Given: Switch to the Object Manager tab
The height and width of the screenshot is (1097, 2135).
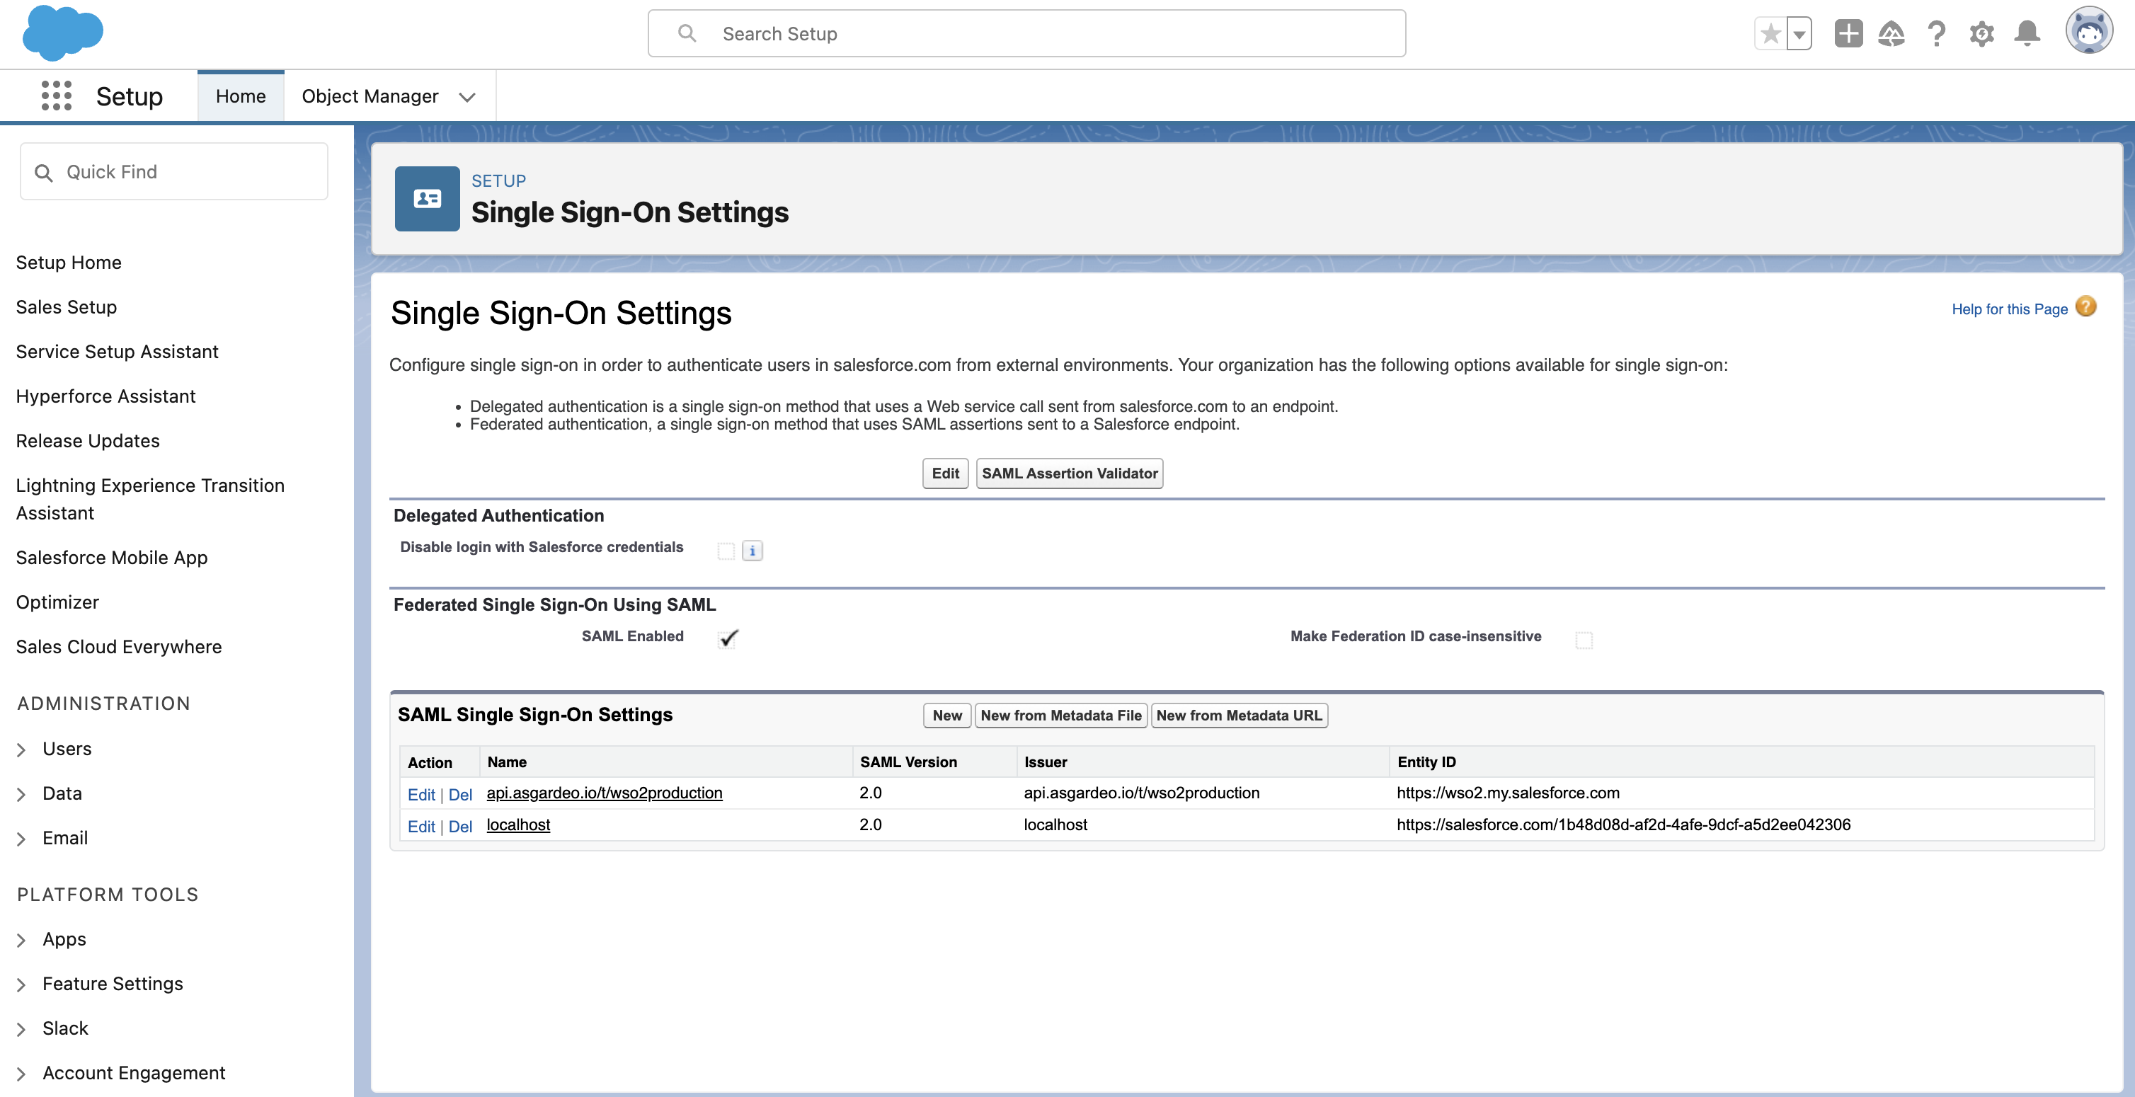Looking at the screenshot, I should [x=370, y=96].
